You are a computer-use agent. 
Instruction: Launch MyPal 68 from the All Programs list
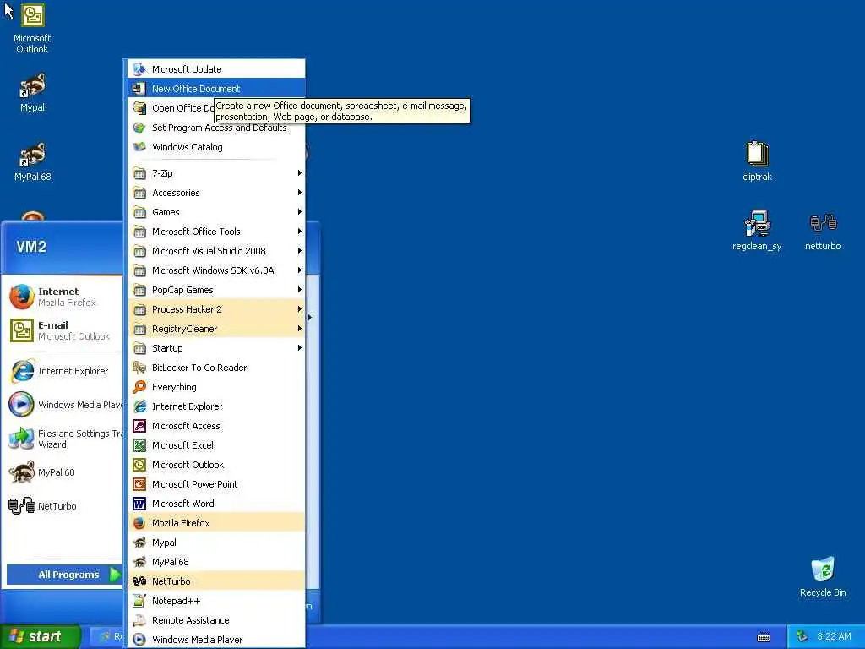pos(216,562)
